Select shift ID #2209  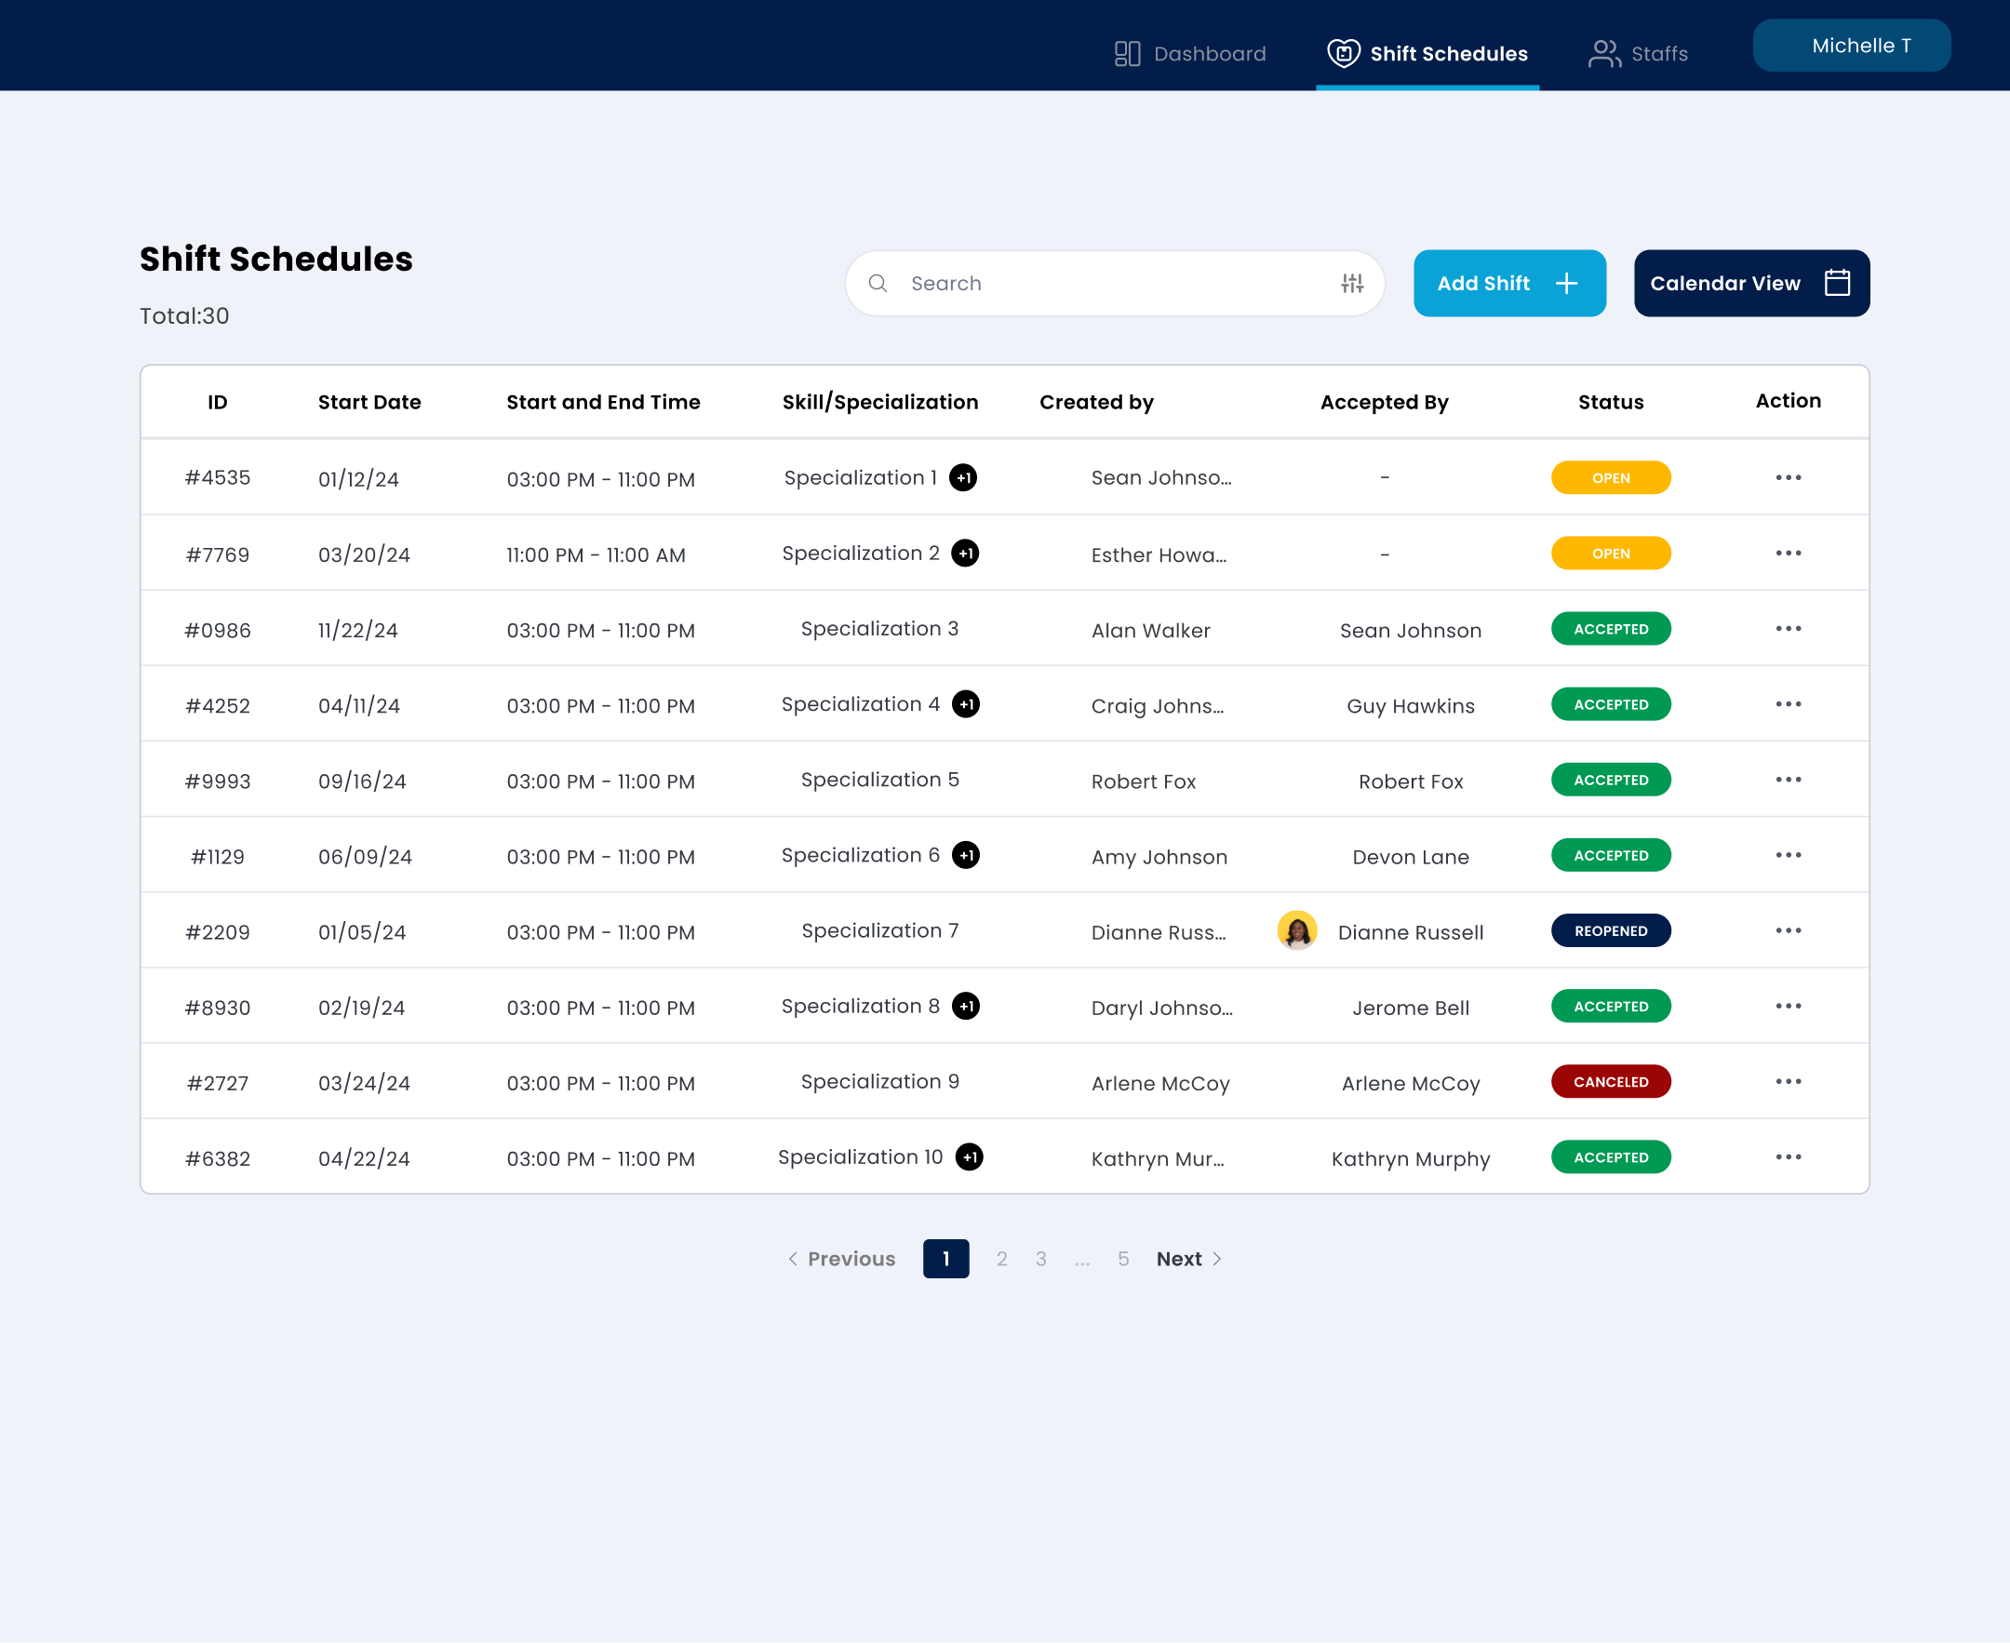[217, 931]
